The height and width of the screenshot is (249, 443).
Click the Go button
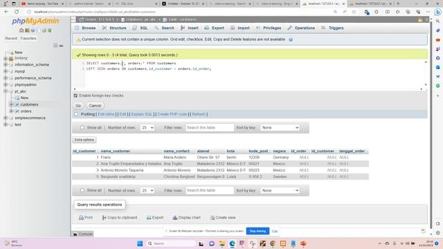(x=78, y=106)
